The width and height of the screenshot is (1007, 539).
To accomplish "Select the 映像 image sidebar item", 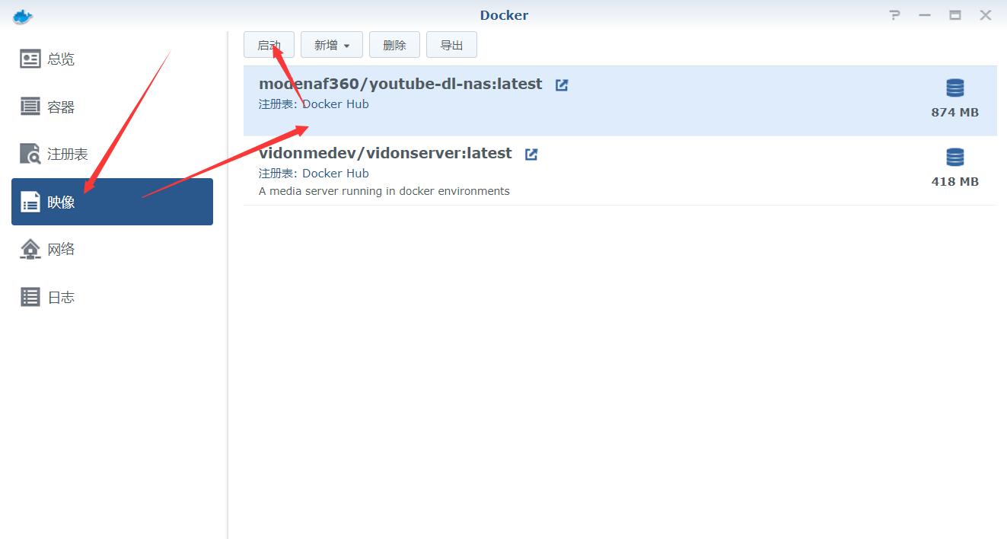I will tap(112, 202).
